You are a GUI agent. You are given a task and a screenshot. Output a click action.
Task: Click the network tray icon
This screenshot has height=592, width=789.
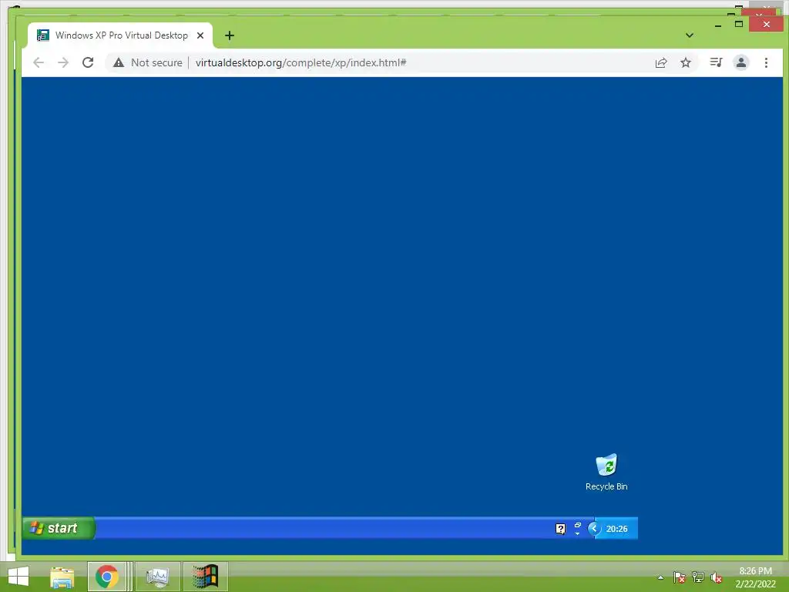[697, 577]
